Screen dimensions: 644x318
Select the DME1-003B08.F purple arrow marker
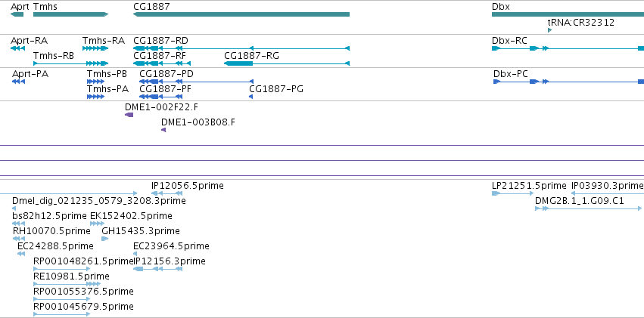coord(163,130)
